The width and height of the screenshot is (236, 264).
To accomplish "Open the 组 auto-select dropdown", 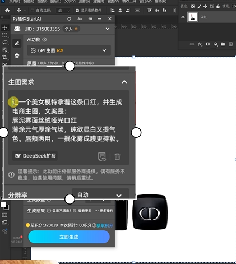I will (x=63, y=11).
